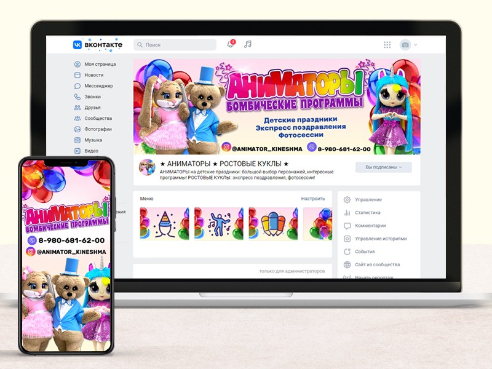Open Комментарии in the right panel
This screenshot has width=492, height=369.
coord(370,226)
